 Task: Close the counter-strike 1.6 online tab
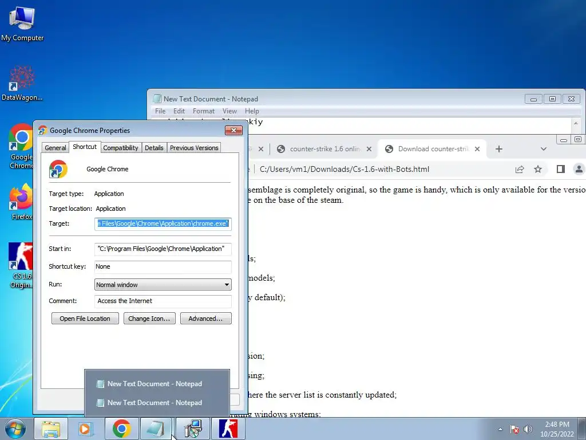tap(369, 149)
